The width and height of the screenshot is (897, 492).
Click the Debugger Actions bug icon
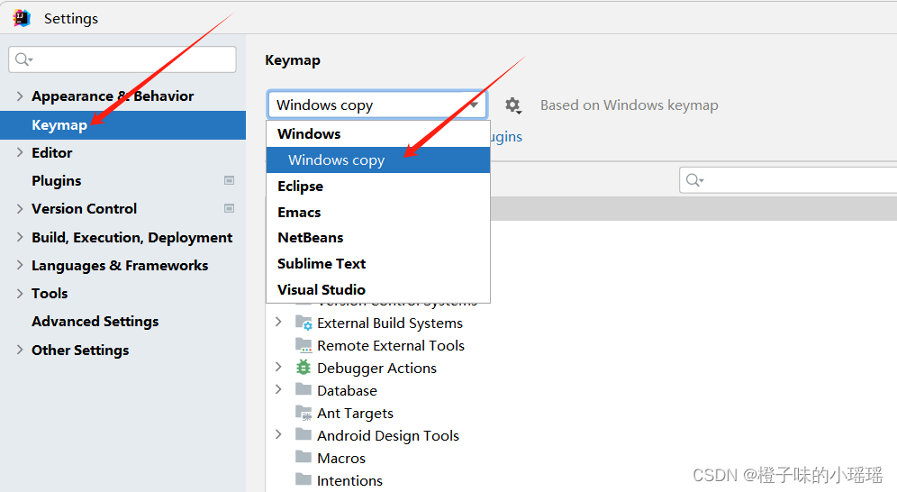[x=304, y=368]
